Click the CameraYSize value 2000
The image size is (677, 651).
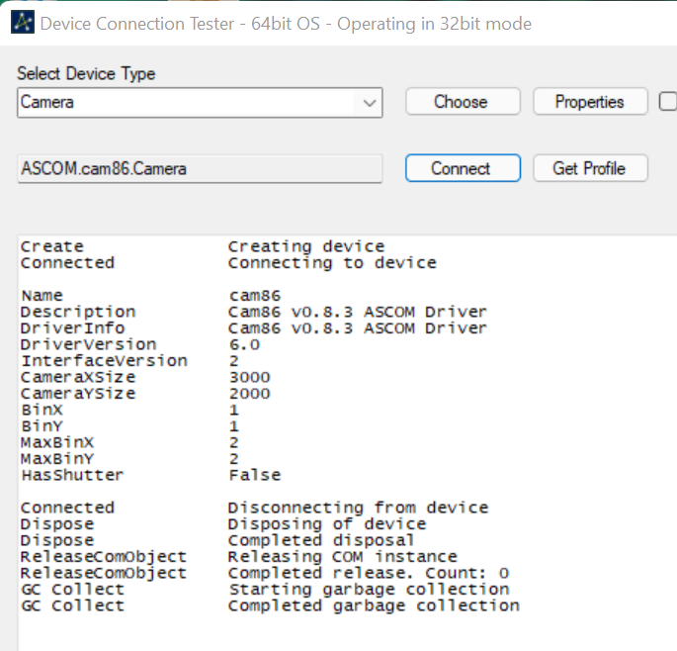pos(250,394)
